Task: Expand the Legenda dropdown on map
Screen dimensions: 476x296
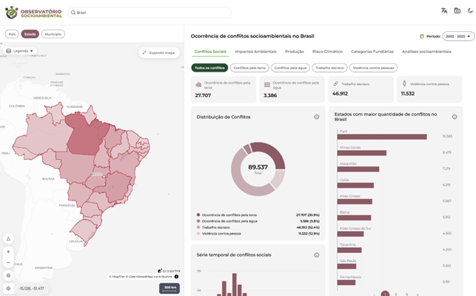Action: coord(20,51)
